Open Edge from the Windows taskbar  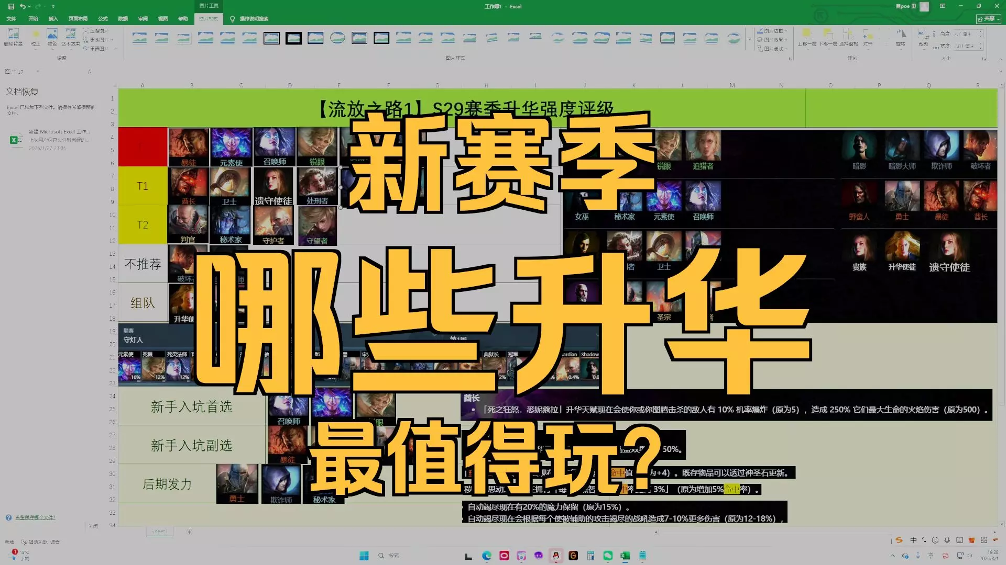(486, 556)
